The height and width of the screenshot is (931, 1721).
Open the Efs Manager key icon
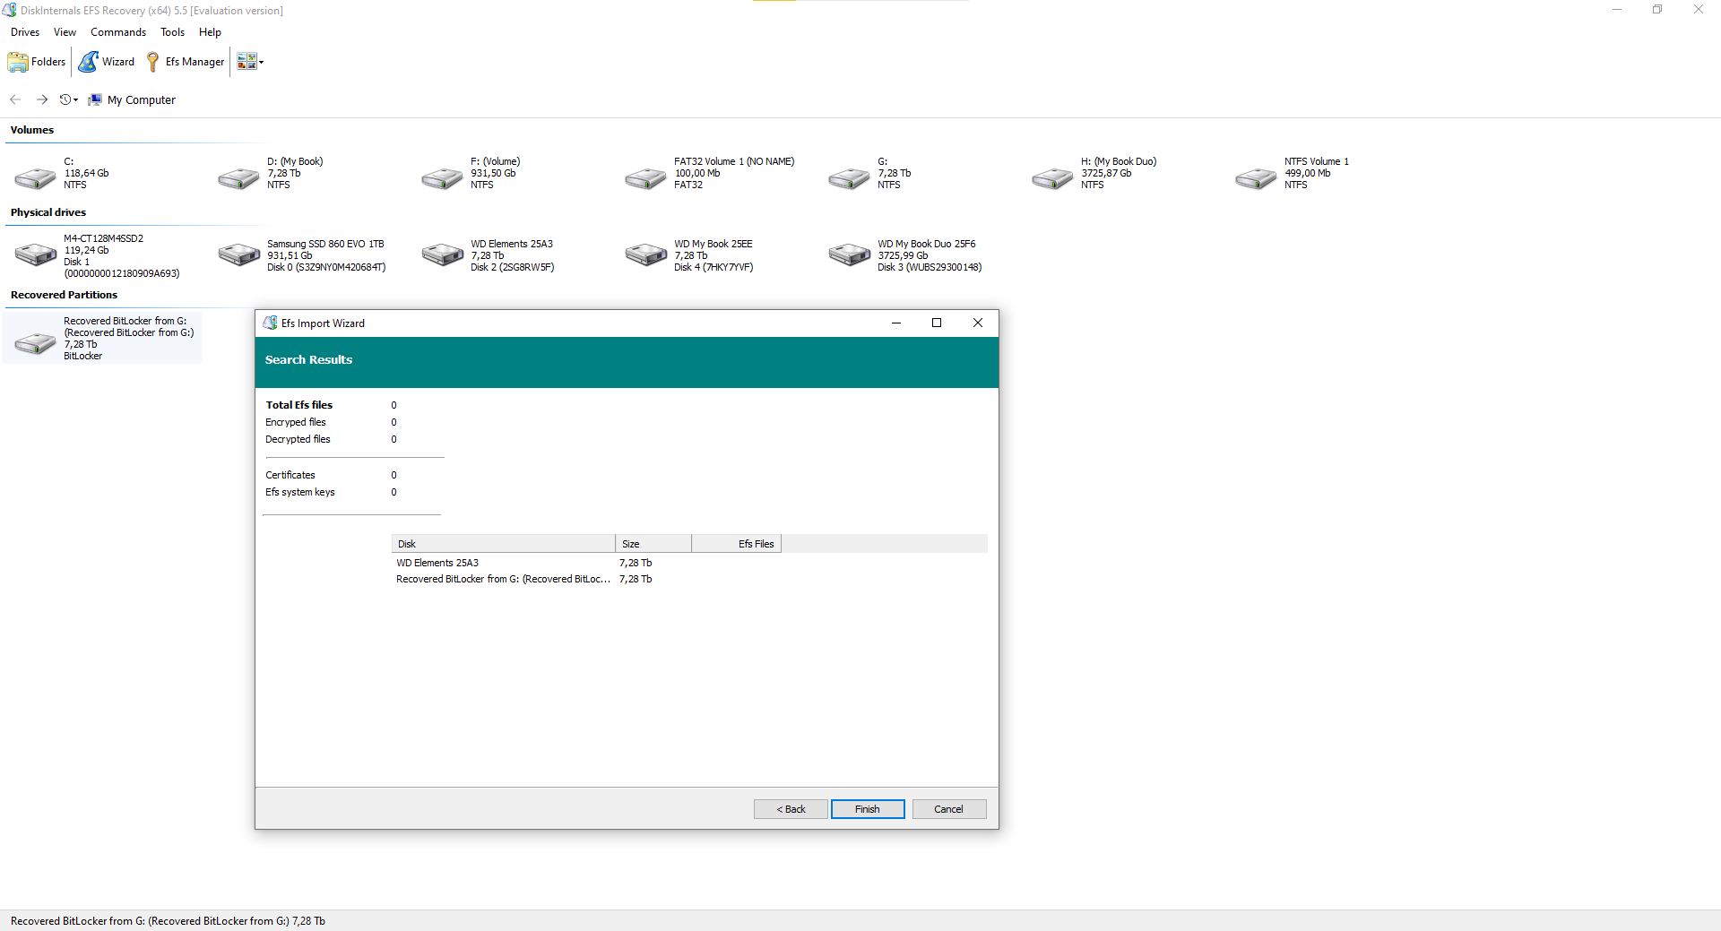[x=153, y=62]
